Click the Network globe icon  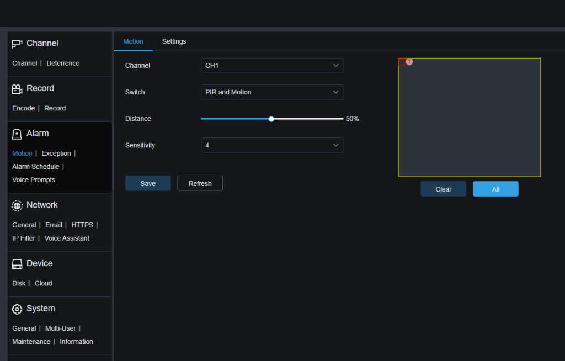pos(17,205)
